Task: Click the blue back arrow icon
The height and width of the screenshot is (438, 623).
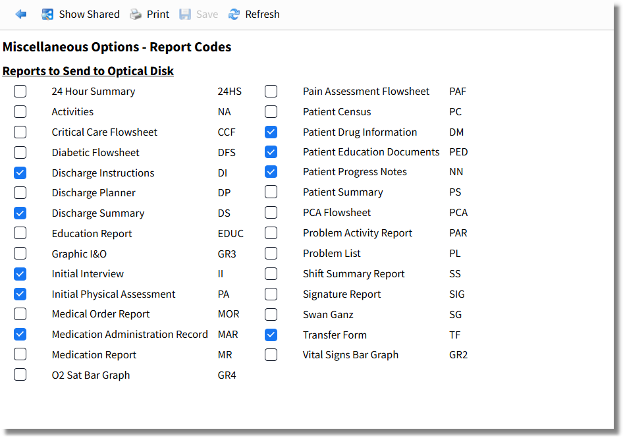Action: pyautogui.click(x=20, y=14)
